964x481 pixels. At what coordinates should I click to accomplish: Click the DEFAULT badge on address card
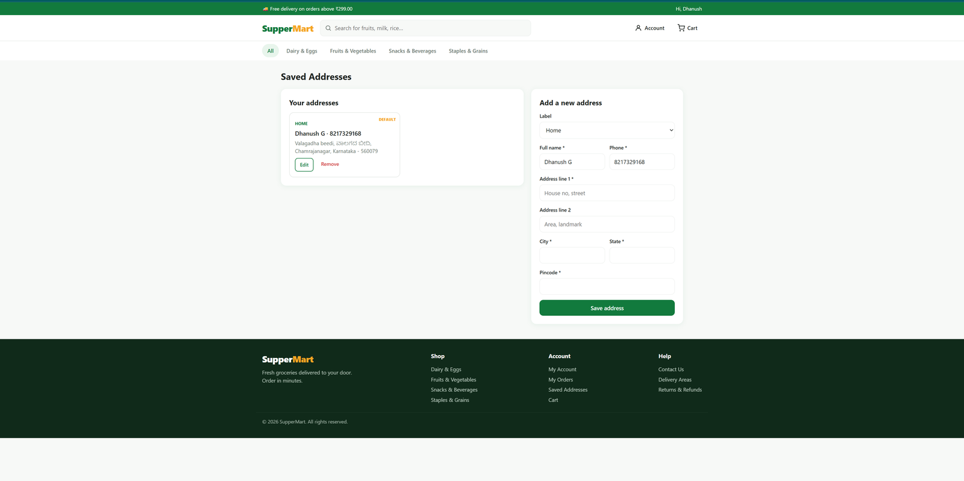(x=387, y=119)
